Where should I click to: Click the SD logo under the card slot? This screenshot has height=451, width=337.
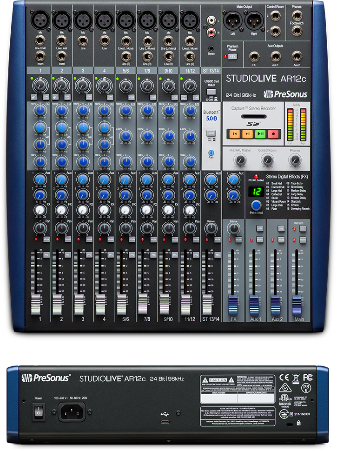click(253, 124)
